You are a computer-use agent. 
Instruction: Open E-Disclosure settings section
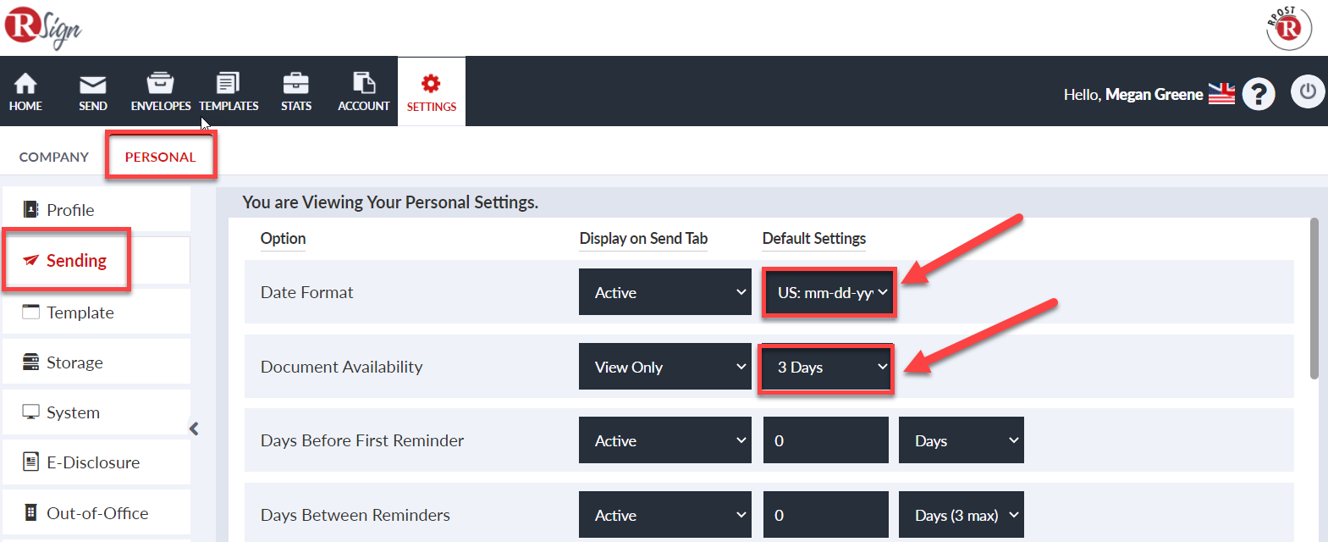[96, 462]
